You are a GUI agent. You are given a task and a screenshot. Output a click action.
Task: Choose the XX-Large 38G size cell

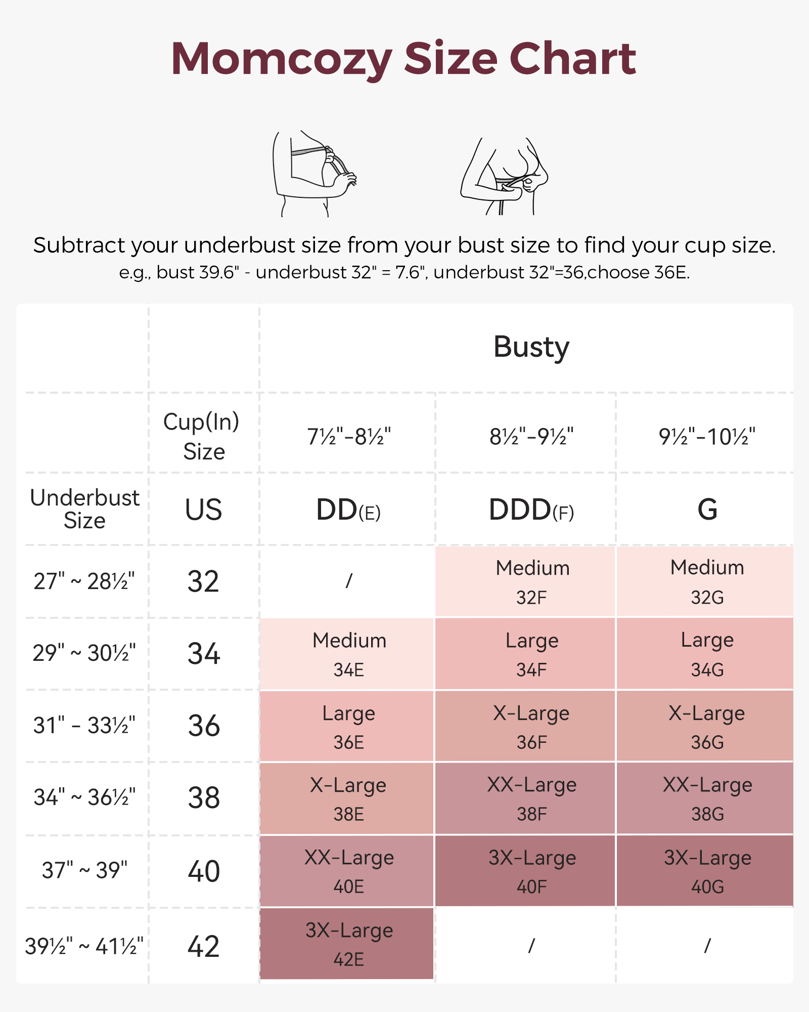[x=706, y=798]
